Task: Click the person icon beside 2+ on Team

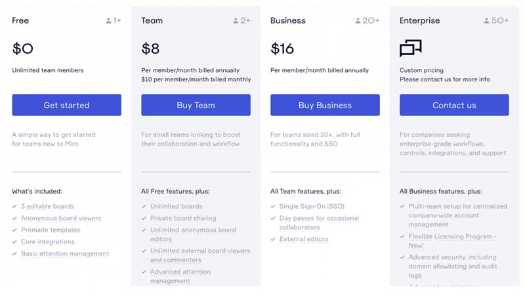Action: [x=236, y=21]
